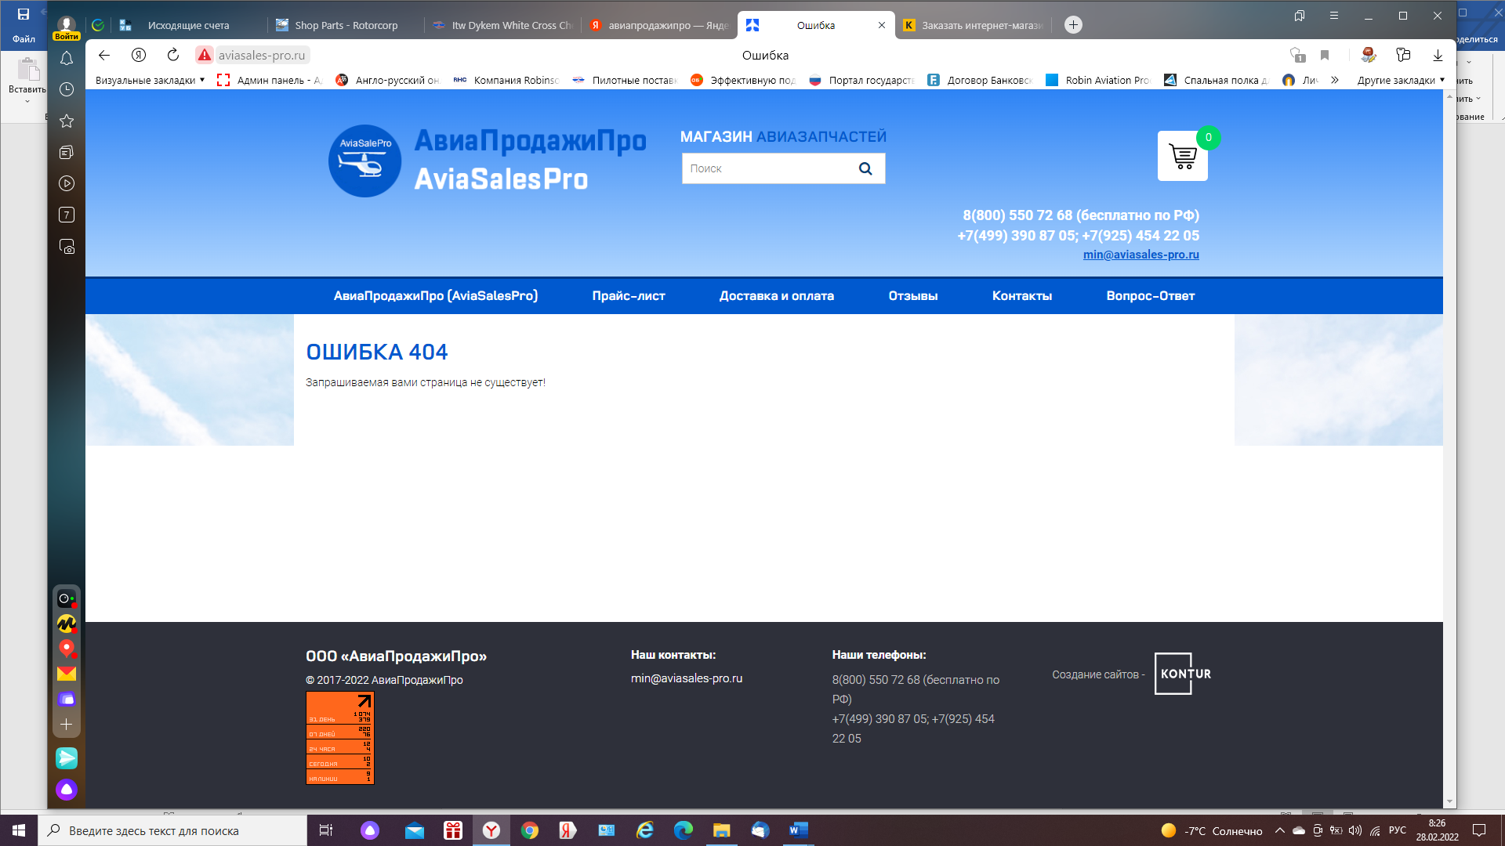Open the downloads arrow icon
This screenshot has width=1505, height=846.
[x=1438, y=55]
